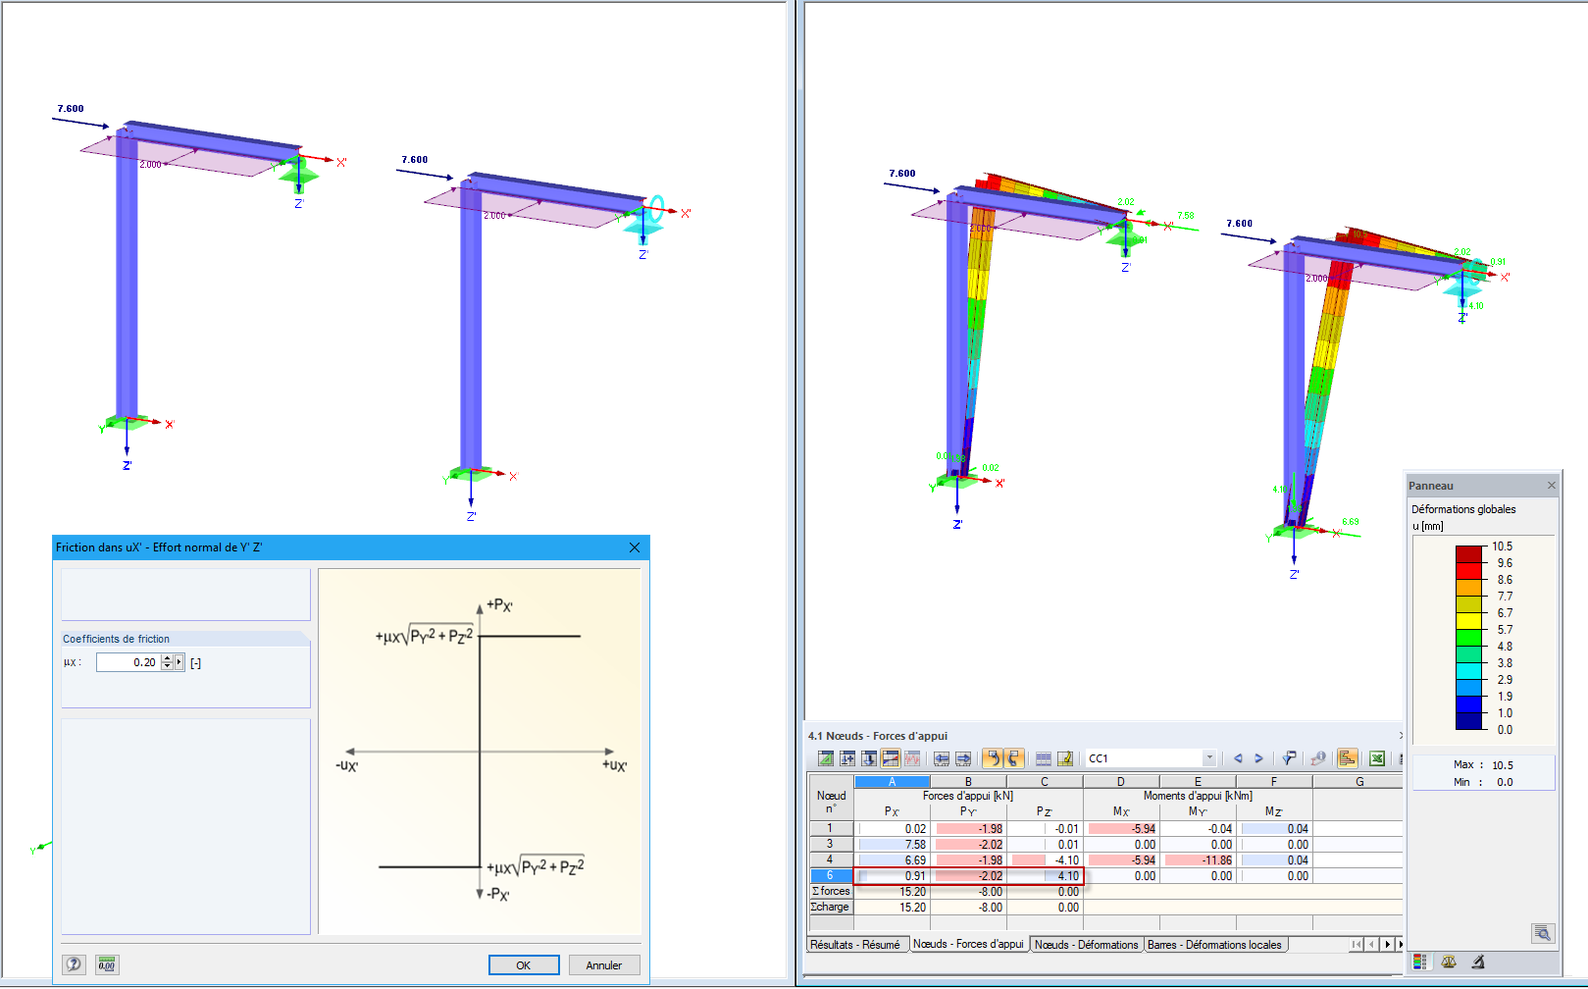Click the filter funnel icon in results toolbar
Viewport: 1588px width, 989px height.
1289,758
